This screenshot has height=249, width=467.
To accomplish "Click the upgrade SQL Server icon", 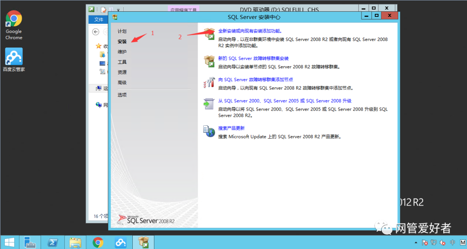I will (x=209, y=104).
